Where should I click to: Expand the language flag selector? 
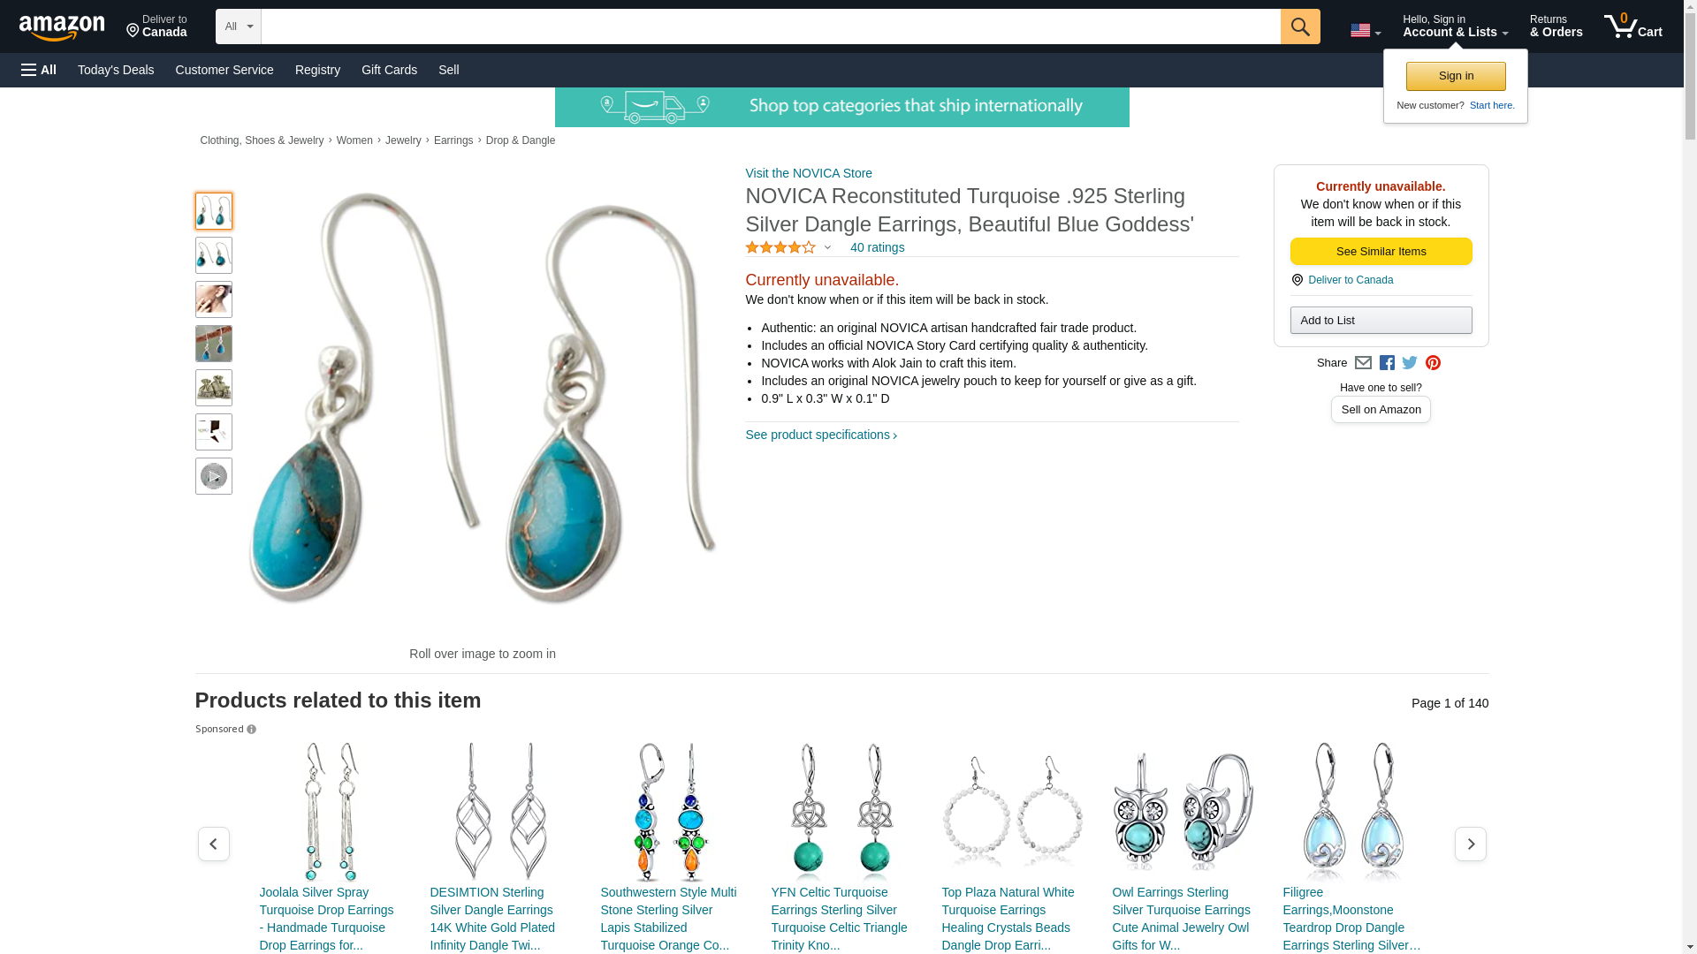[1365, 31]
